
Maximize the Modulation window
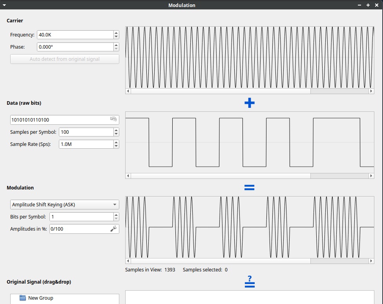(x=368, y=5)
